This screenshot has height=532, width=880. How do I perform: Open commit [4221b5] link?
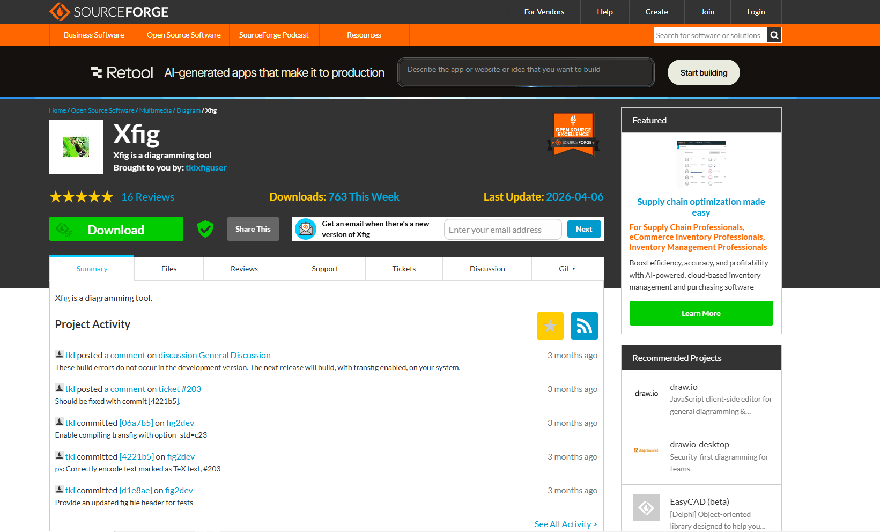point(137,456)
